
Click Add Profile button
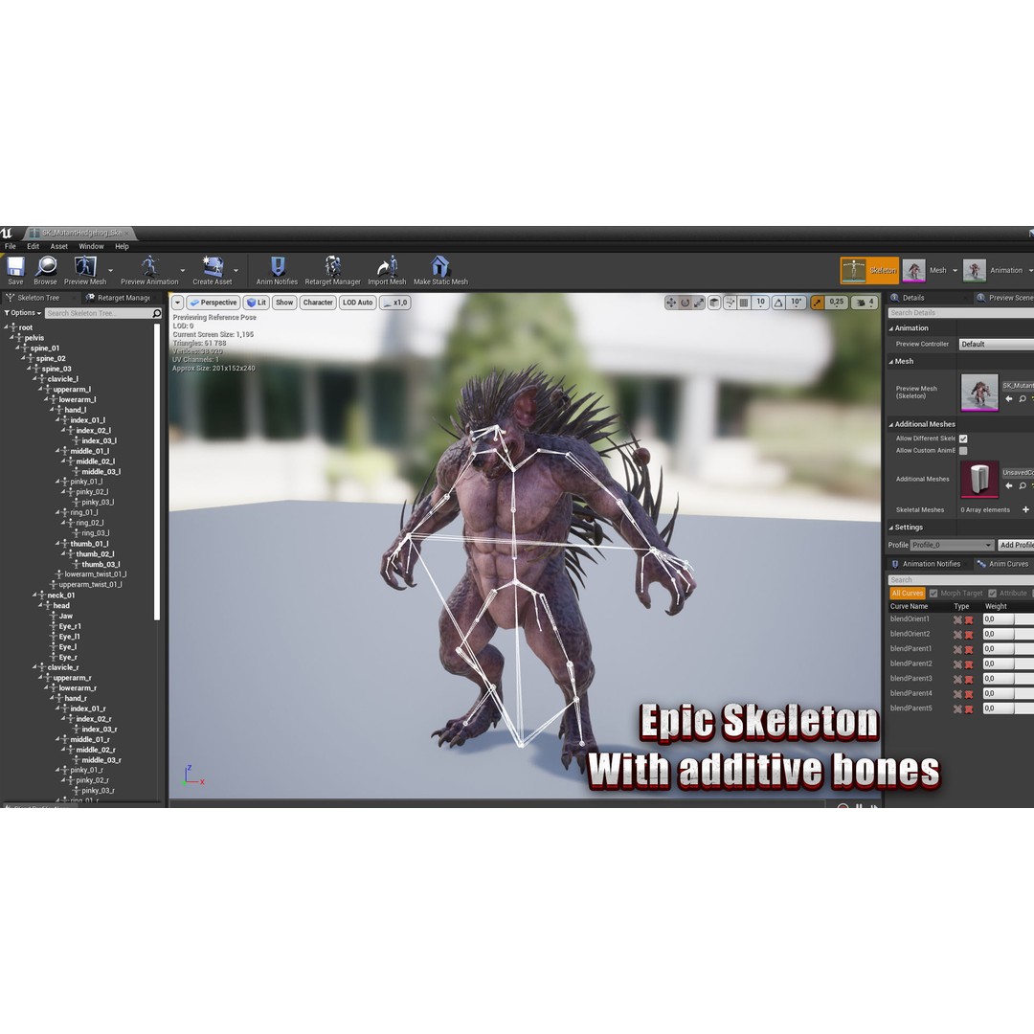pyautogui.click(x=1016, y=546)
